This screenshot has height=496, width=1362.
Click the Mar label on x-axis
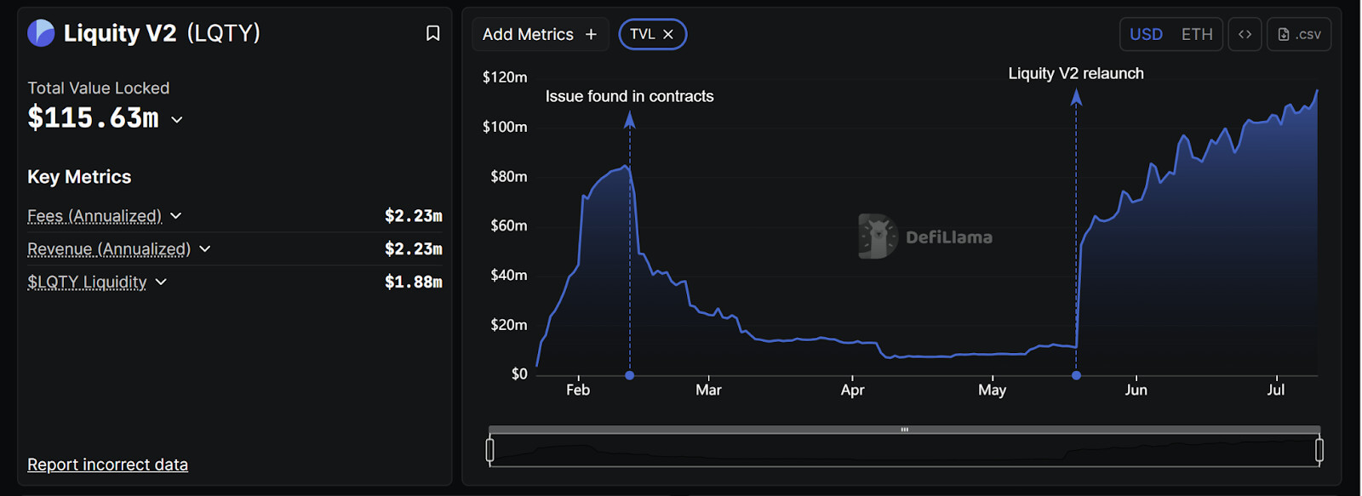click(x=708, y=390)
